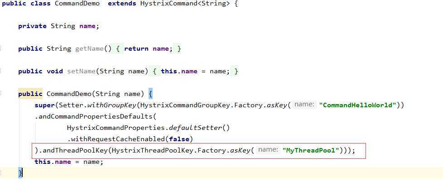Click the false argument value
This screenshot has height=191, width=443.
click(x=179, y=139)
